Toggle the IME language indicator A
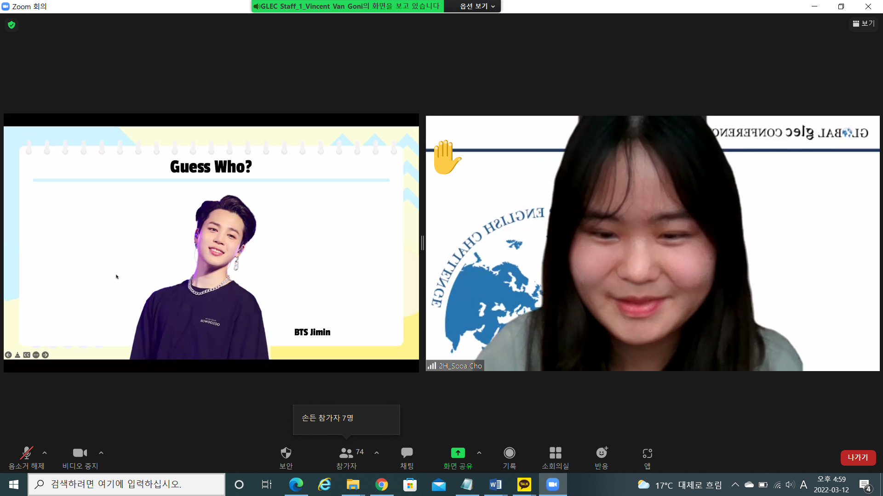This screenshot has height=496, width=883. pyautogui.click(x=804, y=485)
